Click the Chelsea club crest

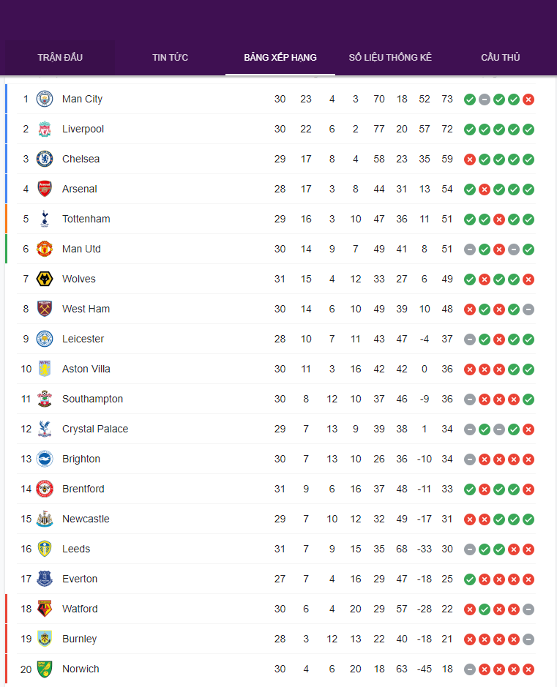[45, 159]
